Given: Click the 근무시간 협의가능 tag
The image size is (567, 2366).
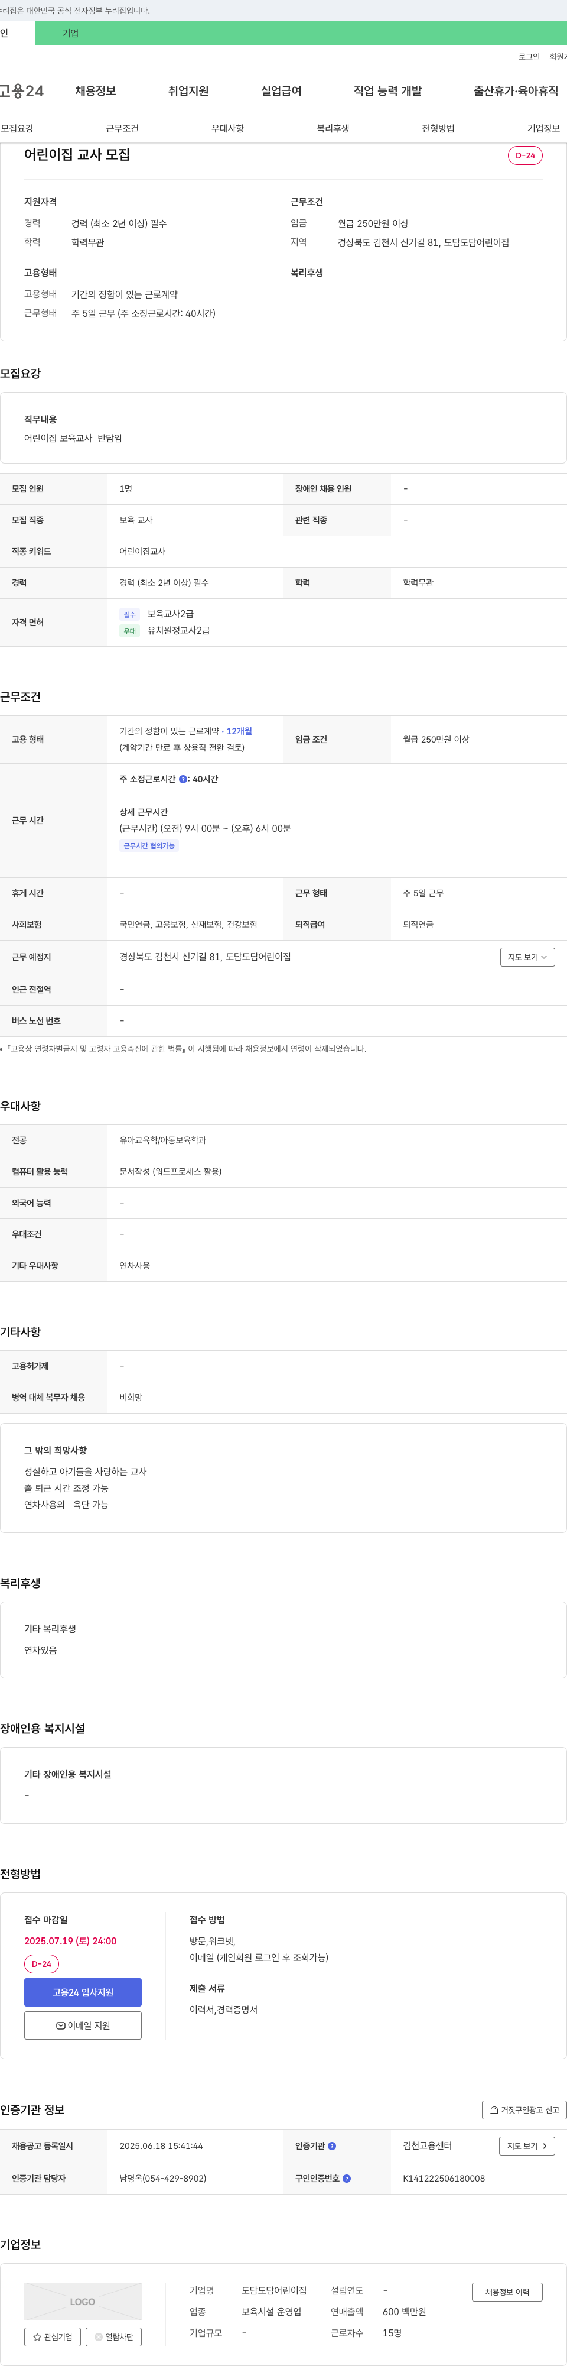Looking at the screenshot, I should pos(149,846).
